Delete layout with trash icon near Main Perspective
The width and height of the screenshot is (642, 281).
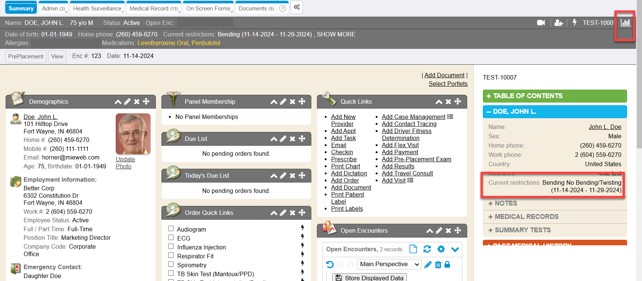[438, 264]
